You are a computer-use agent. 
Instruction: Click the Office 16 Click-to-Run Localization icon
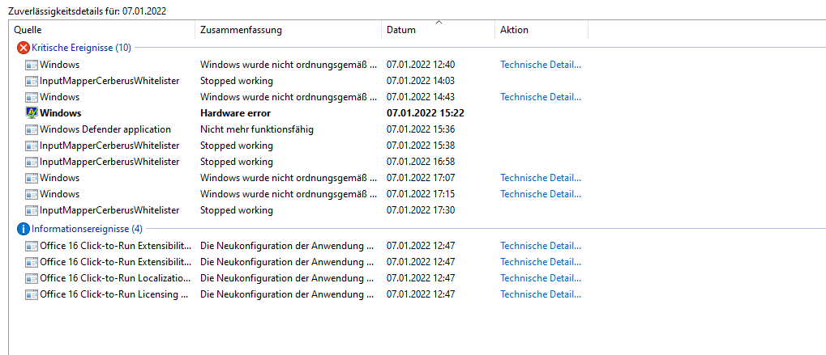(32, 278)
